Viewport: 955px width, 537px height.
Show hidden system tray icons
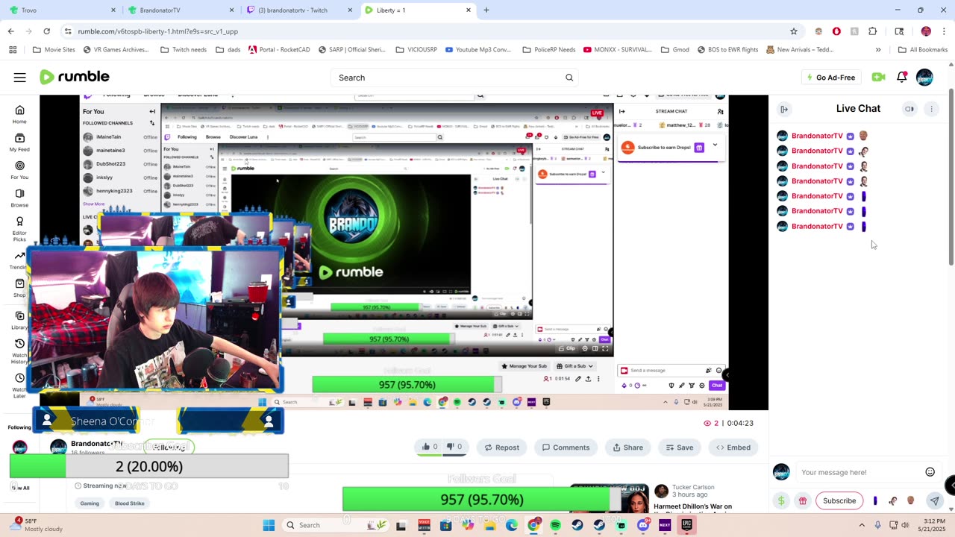[862, 525]
